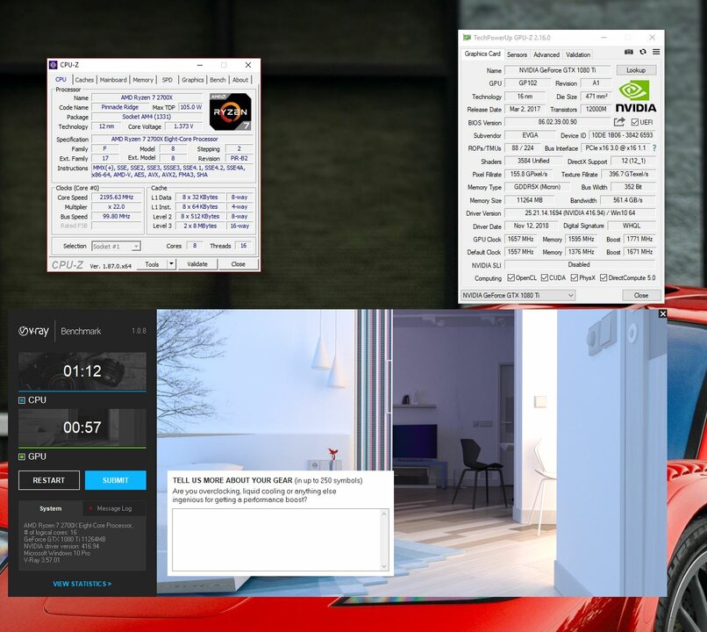This screenshot has width=707, height=632.
Task: Toggle the GPU test checkbox in V-Ray
Action: [22, 456]
